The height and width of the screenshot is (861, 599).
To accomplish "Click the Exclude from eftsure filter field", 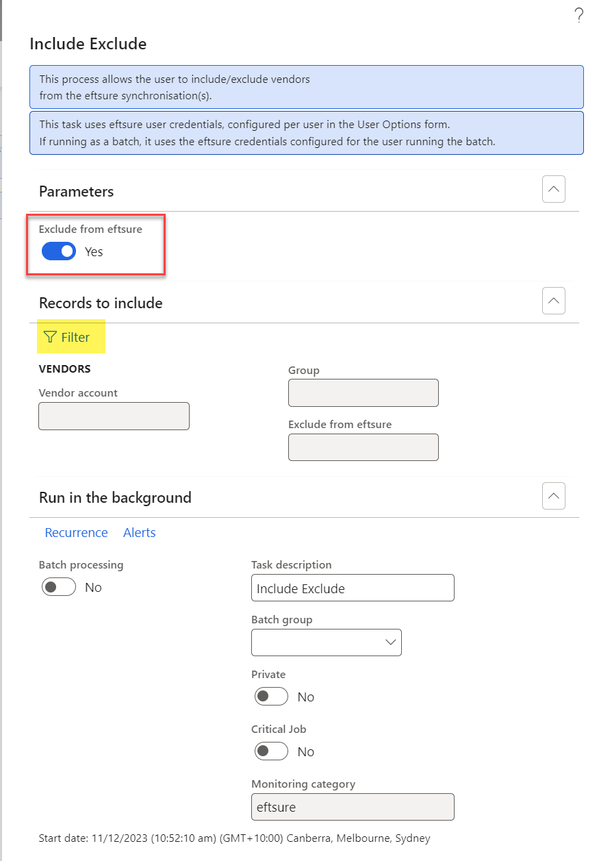I will 364,447.
